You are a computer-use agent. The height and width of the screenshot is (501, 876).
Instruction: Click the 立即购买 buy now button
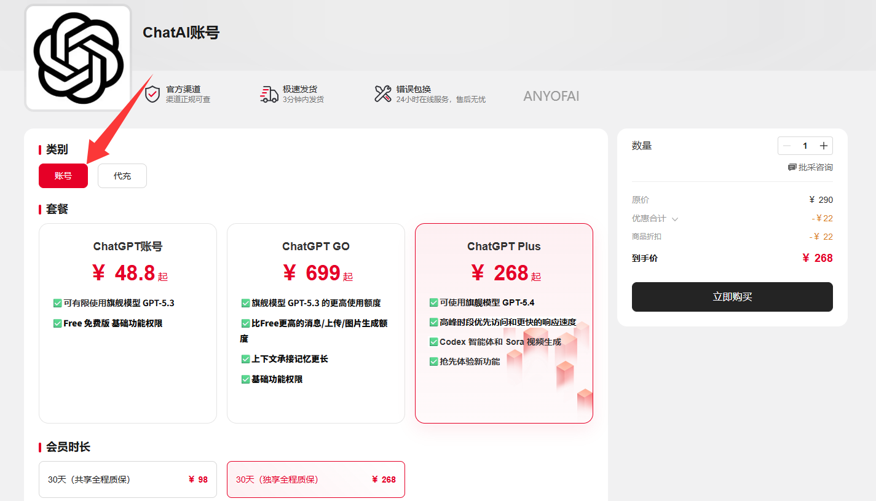[732, 297]
